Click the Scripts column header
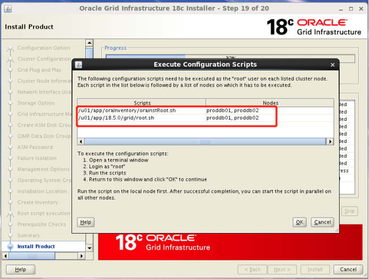This screenshot has height=279, width=369. click(x=142, y=103)
